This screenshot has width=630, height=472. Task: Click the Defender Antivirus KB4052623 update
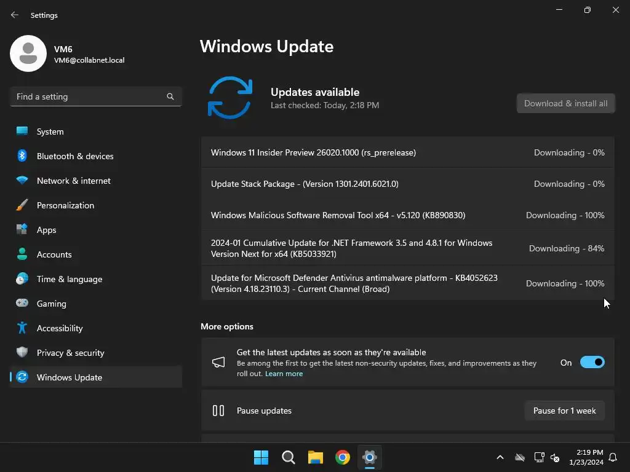point(408,283)
